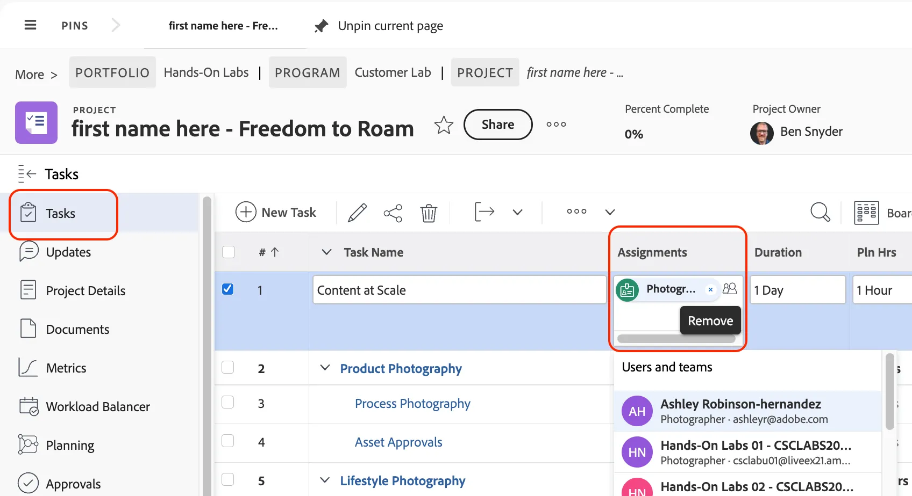The height and width of the screenshot is (496, 912).
Task: Click the Share button
Action: (498, 125)
